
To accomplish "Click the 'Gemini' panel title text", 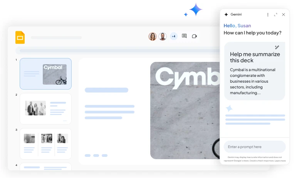I will [x=236, y=15].
